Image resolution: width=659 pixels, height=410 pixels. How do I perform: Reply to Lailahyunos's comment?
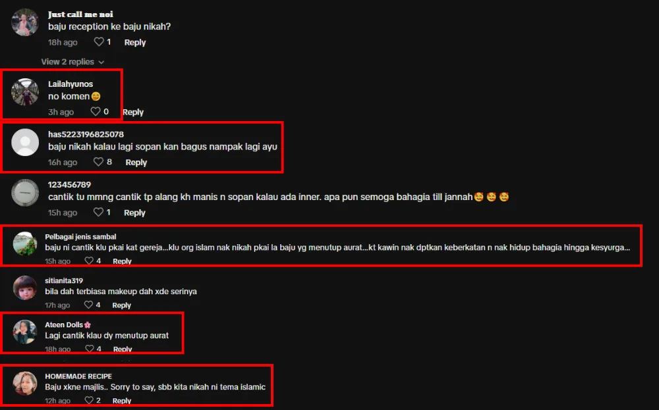point(133,112)
